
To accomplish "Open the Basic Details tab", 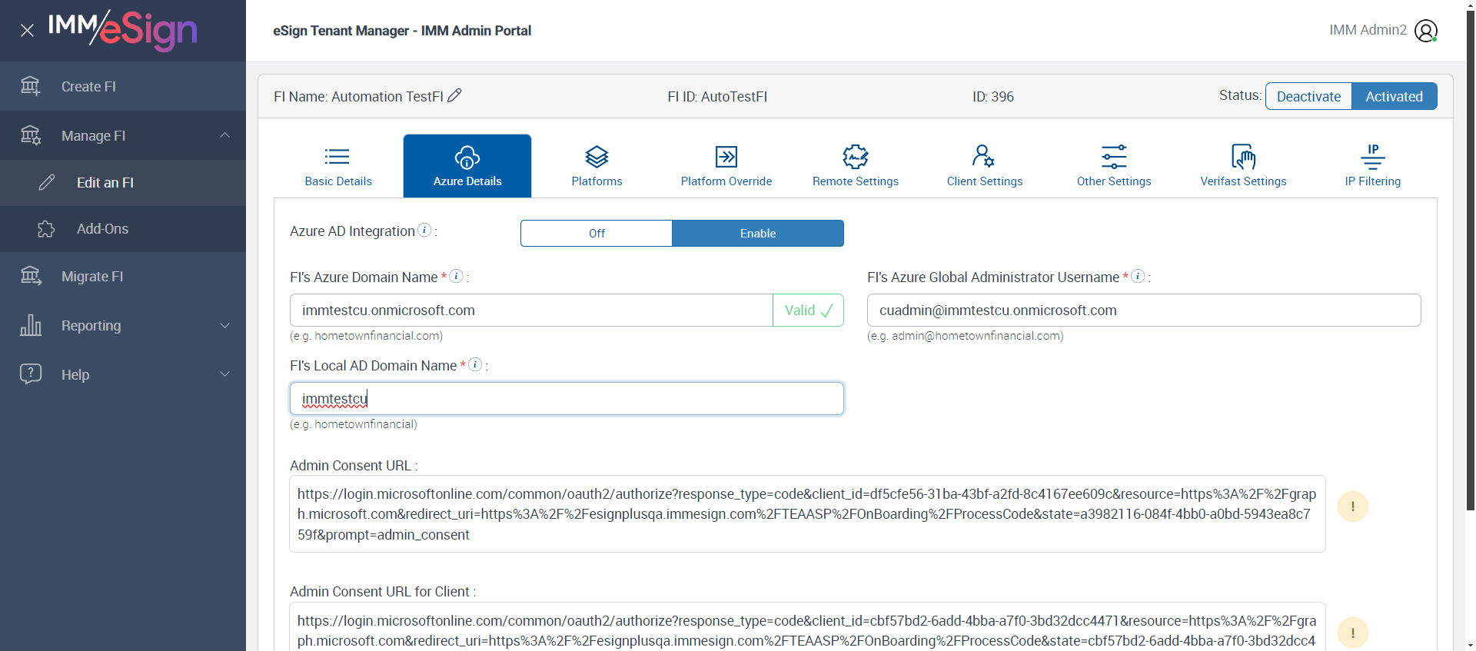I will (x=338, y=166).
